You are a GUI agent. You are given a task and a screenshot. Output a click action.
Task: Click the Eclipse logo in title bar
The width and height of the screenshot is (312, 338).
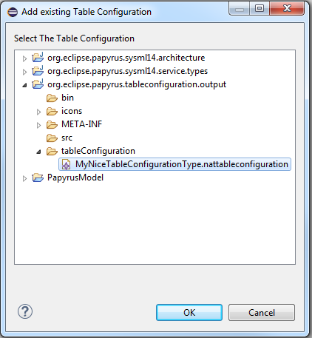(x=13, y=12)
